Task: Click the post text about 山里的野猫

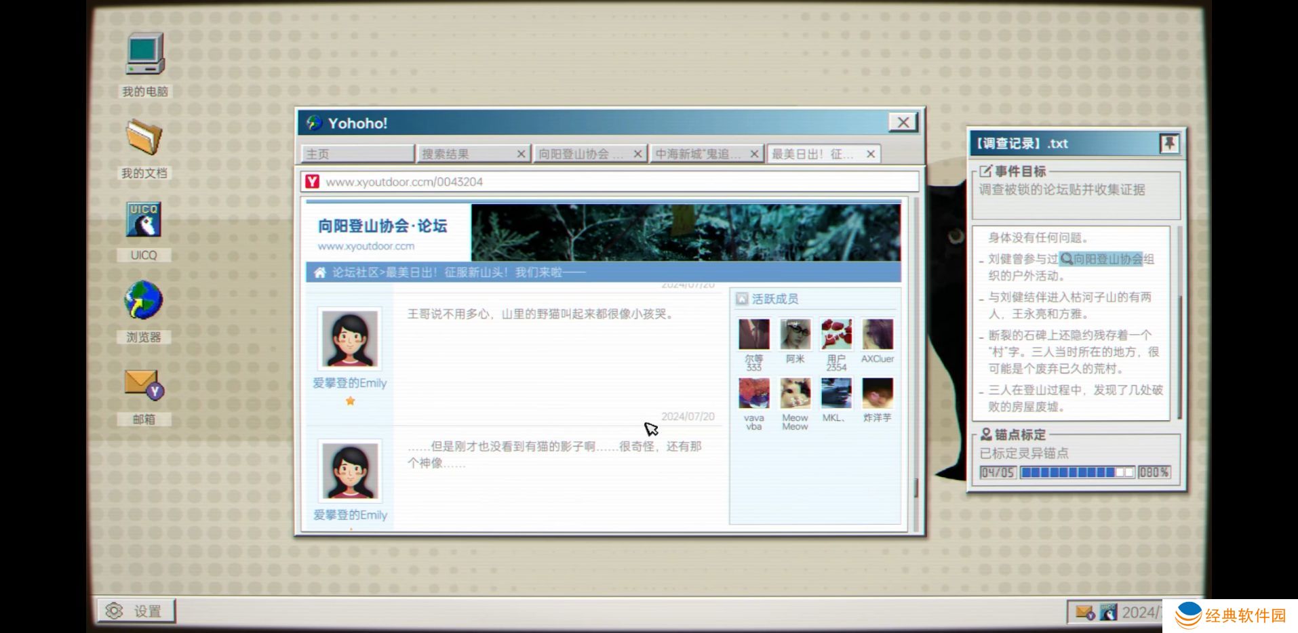Action: pos(541,314)
